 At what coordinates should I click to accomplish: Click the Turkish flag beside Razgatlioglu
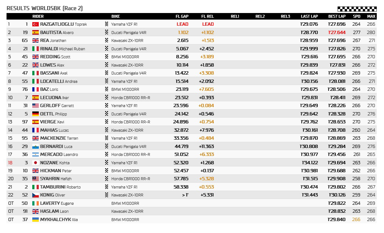[x=36, y=24]
